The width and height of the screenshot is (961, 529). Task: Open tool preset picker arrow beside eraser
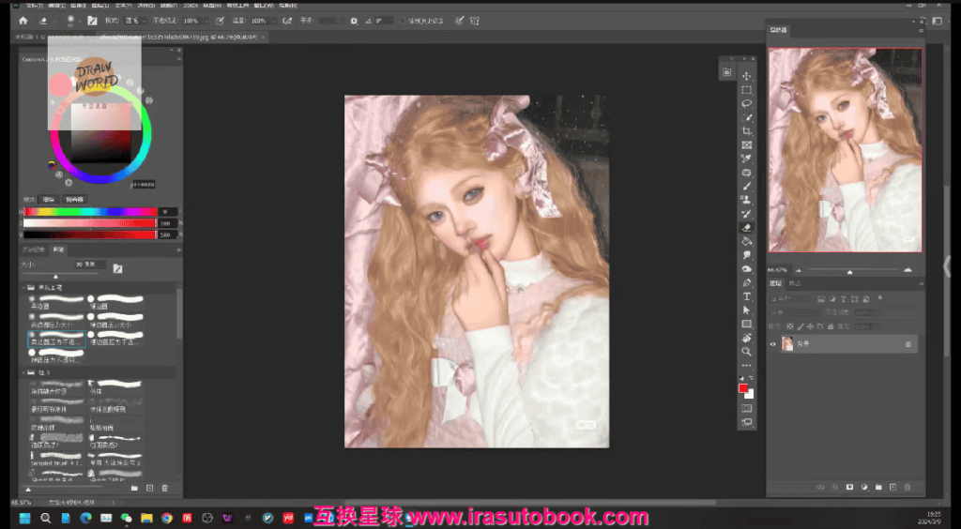click(x=53, y=21)
